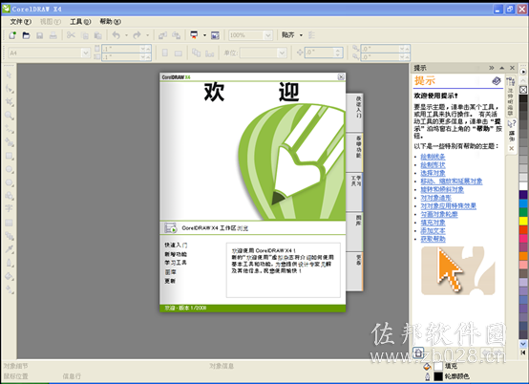Click the Redo arrow icon
The image size is (529, 384).
pyautogui.click(x=137, y=35)
